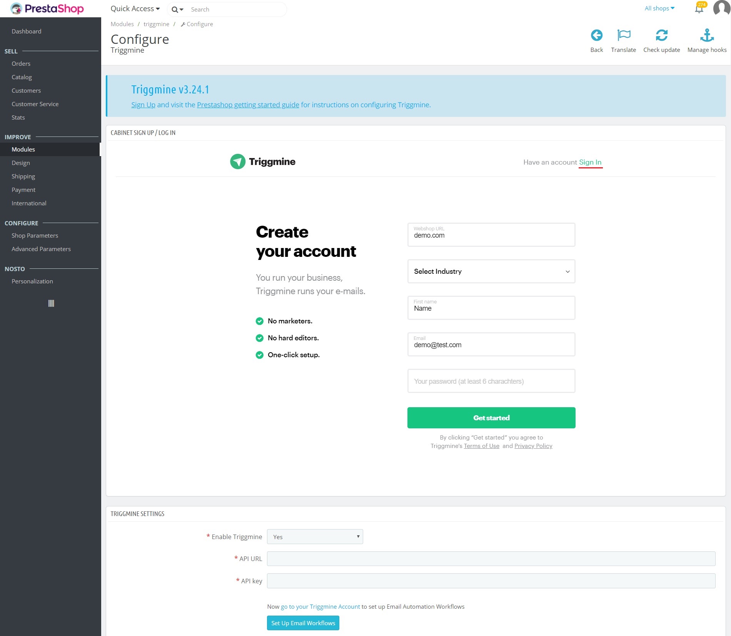Open Personalization under Nosto
Screen dimensions: 731x636
point(32,281)
